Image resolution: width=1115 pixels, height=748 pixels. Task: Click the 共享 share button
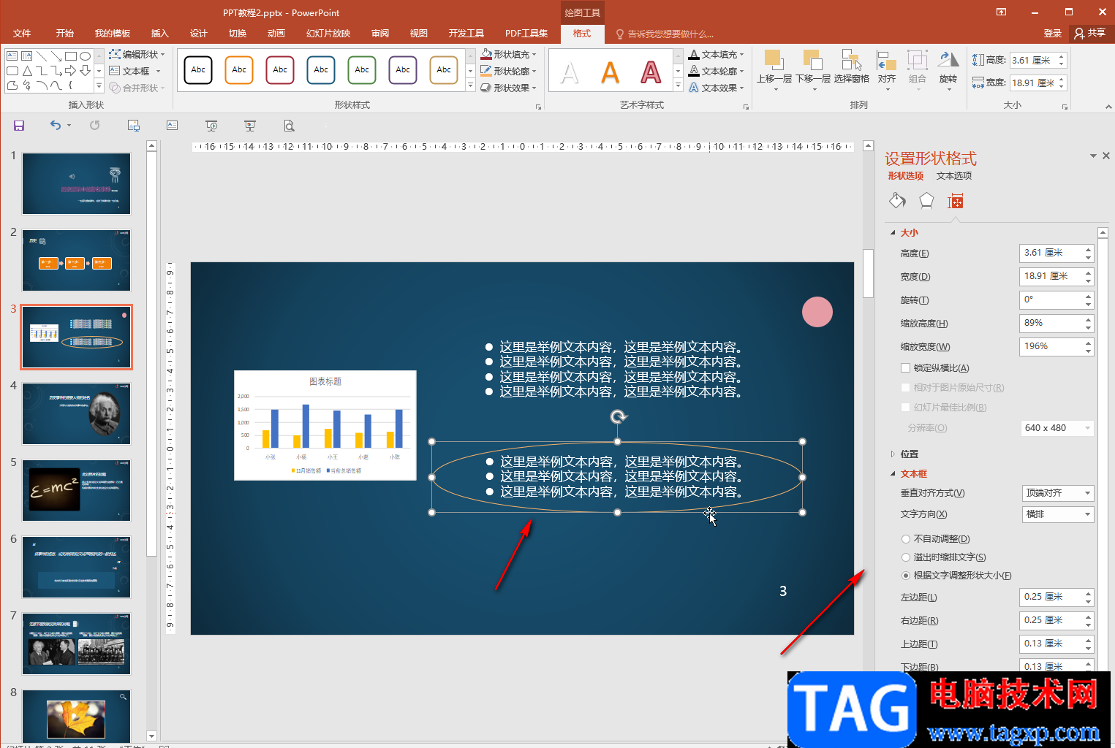point(1089,34)
